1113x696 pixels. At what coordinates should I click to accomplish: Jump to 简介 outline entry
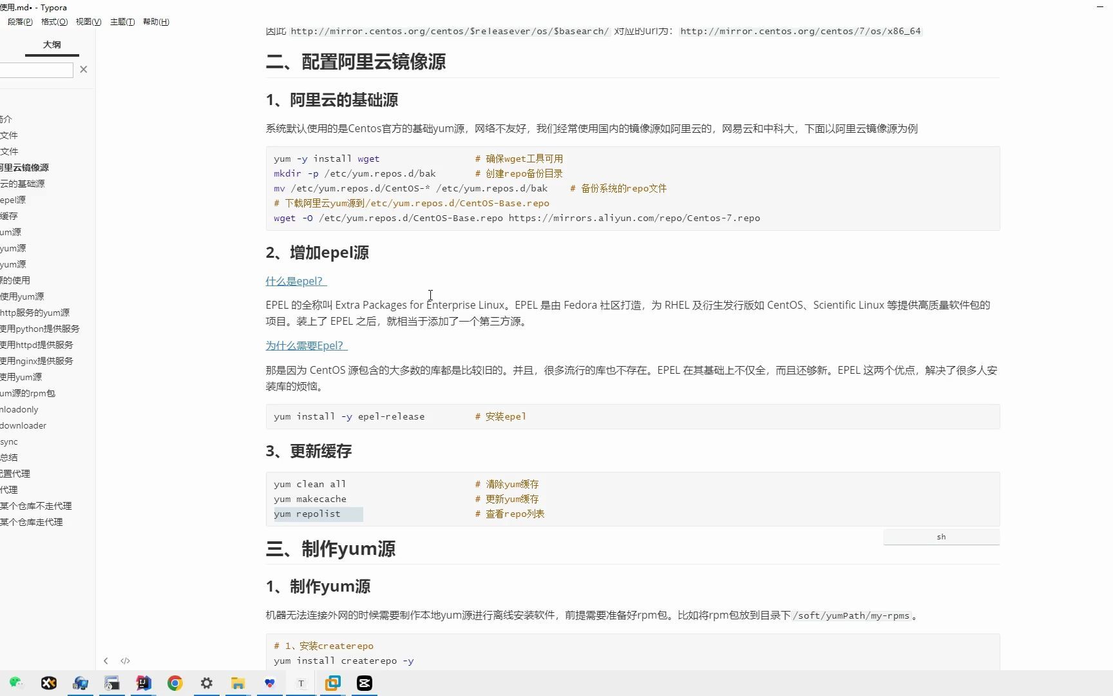[x=6, y=119]
